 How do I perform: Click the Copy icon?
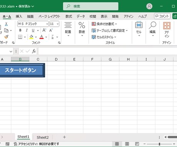pyautogui.click(x=6, y=31)
